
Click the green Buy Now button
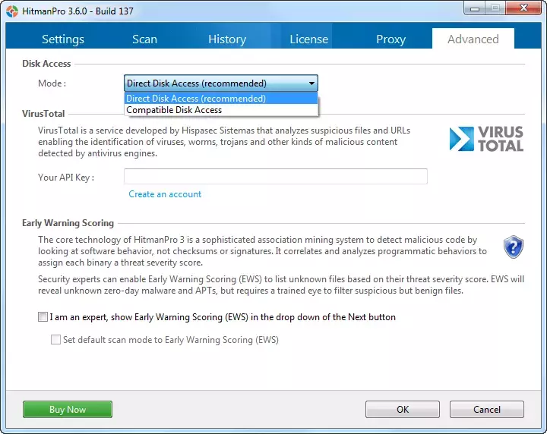click(68, 409)
